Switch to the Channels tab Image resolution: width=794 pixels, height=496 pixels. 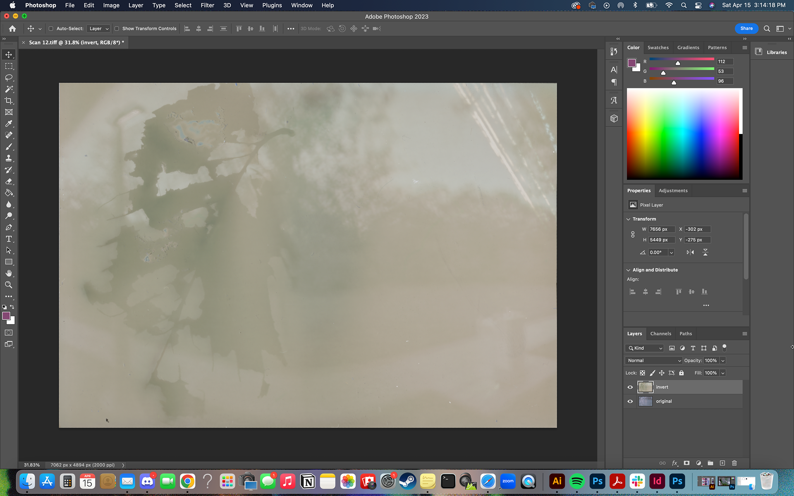[x=660, y=334]
